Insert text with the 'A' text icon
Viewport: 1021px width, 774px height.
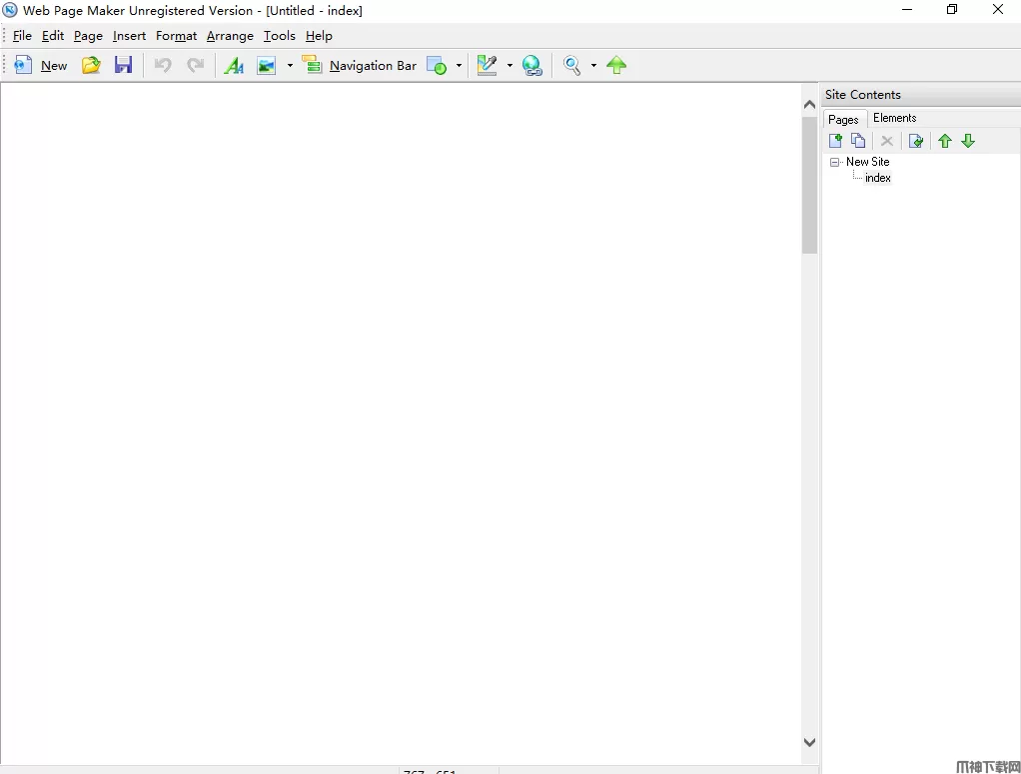pyautogui.click(x=234, y=66)
